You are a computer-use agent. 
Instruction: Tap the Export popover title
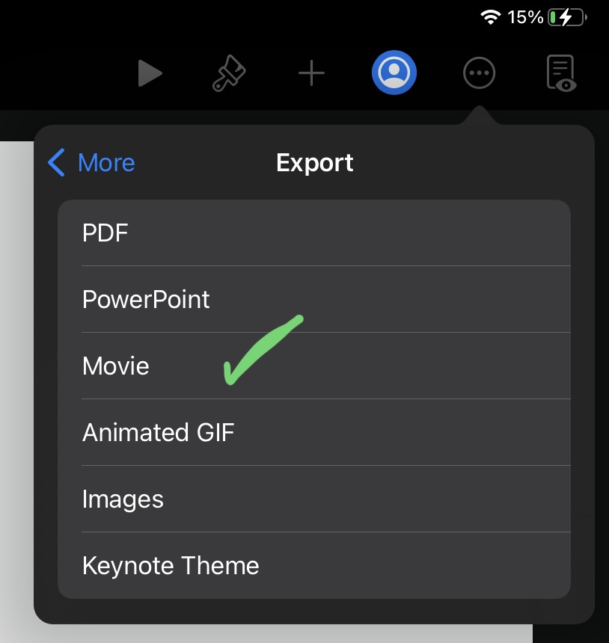pyautogui.click(x=315, y=163)
